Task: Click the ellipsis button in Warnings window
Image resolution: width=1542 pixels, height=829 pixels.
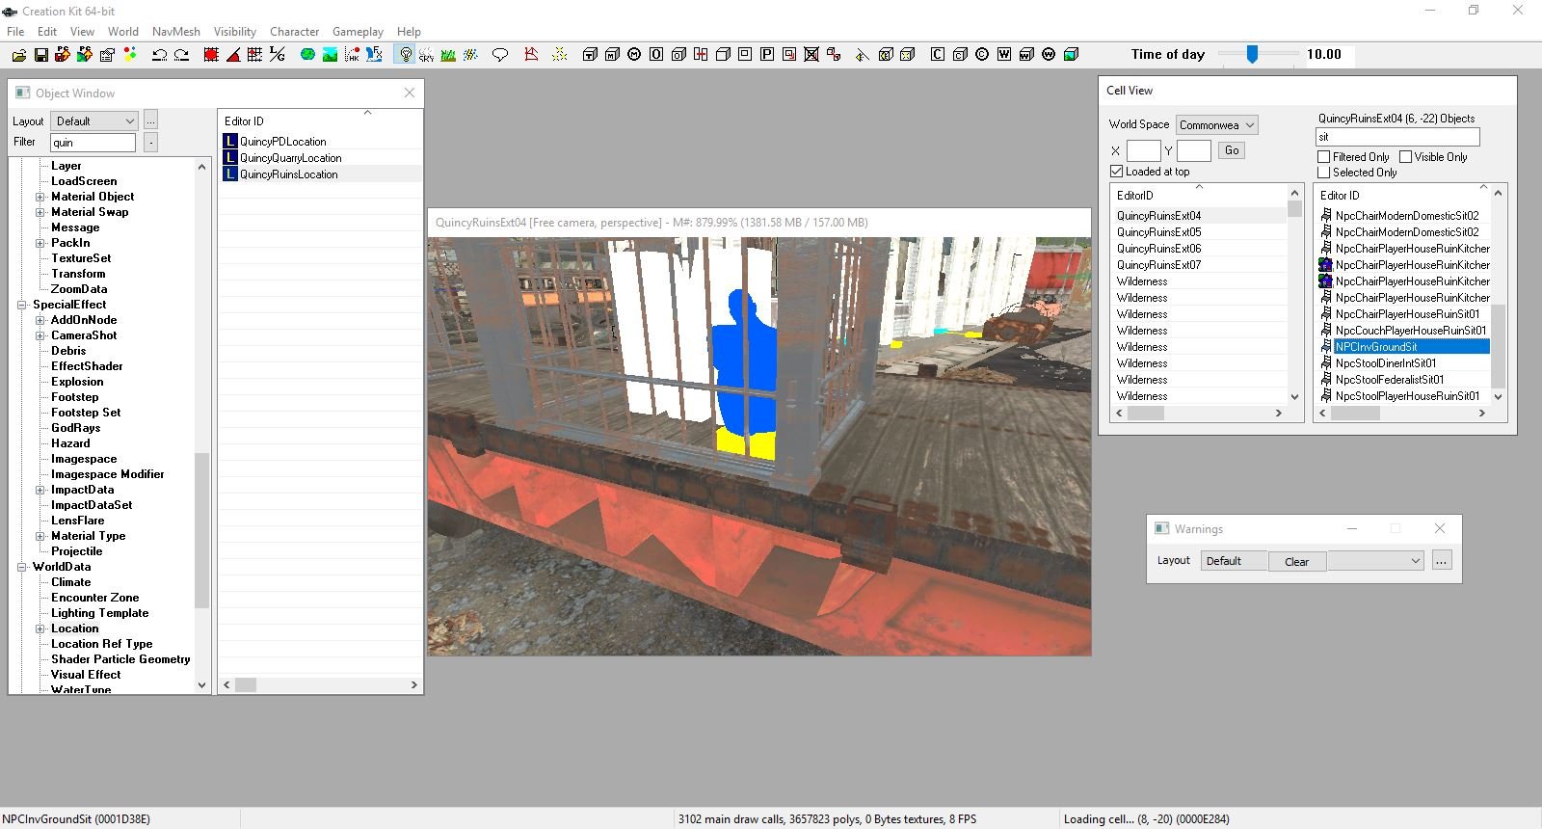Action: [x=1442, y=561]
